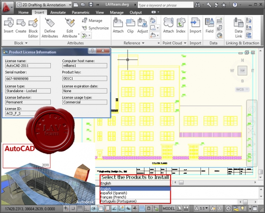Click the Save icon in Quick Access toolbar
Screen dimensions: 265x213
pos(91,4)
